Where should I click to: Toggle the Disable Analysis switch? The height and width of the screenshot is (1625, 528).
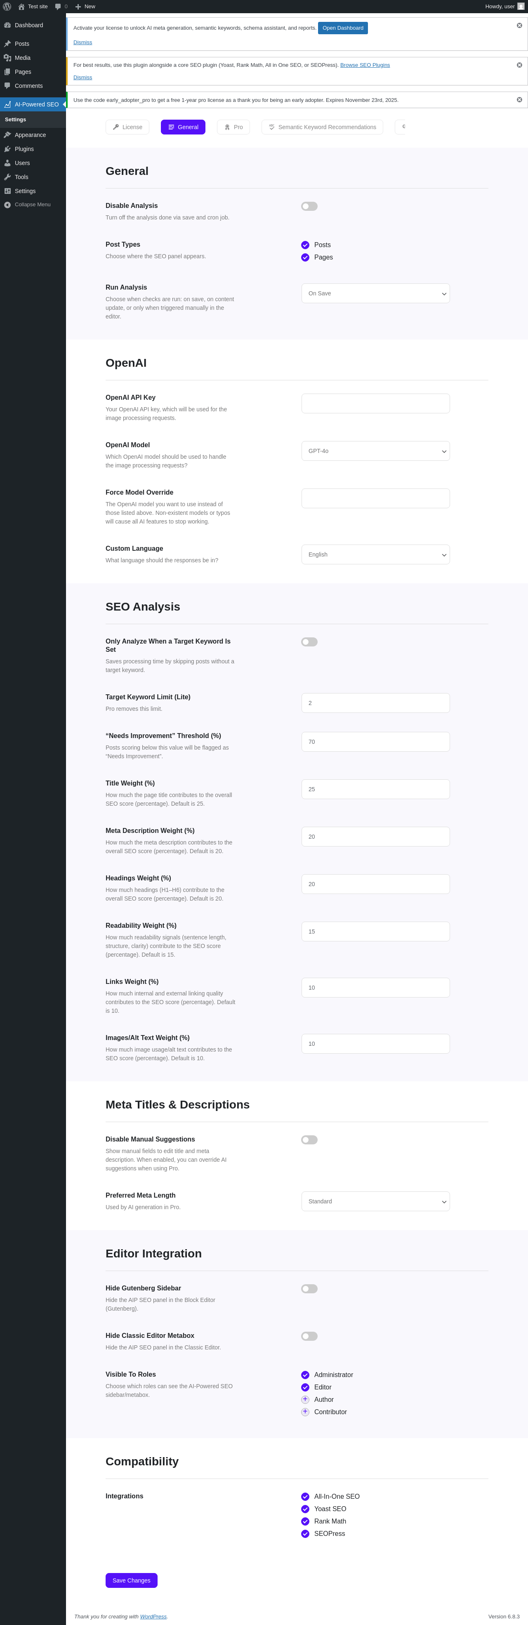tap(309, 206)
